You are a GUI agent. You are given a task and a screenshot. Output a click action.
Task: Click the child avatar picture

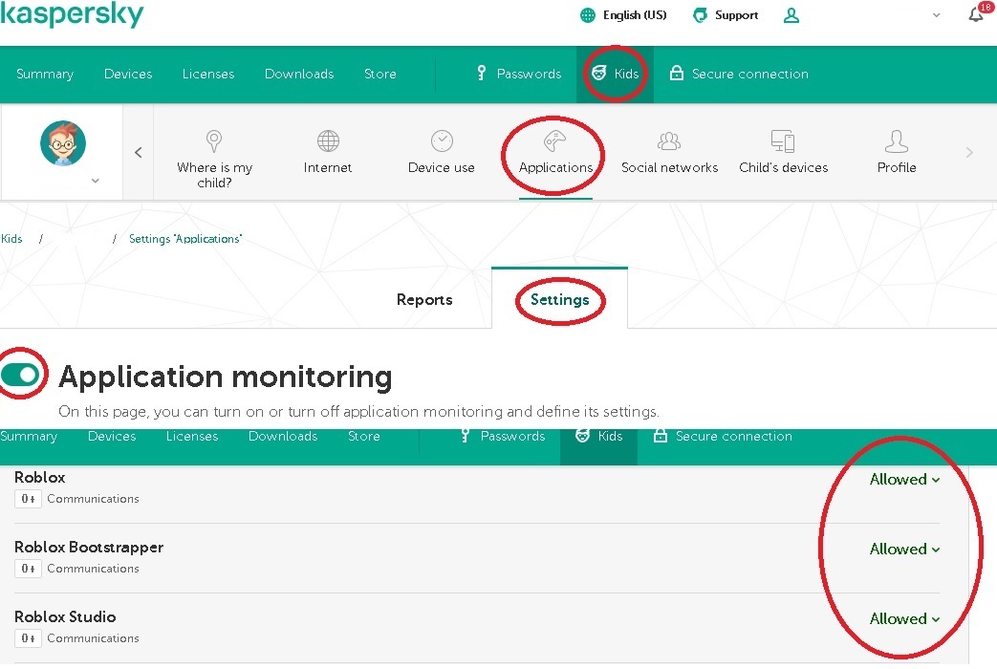tap(63, 143)
